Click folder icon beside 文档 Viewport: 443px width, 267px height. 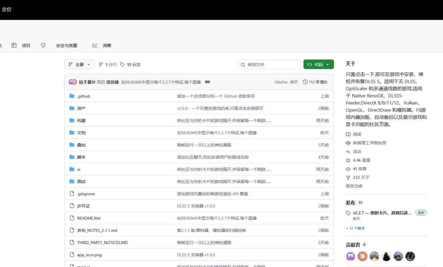pyautogui.click(x=72, y=133)
